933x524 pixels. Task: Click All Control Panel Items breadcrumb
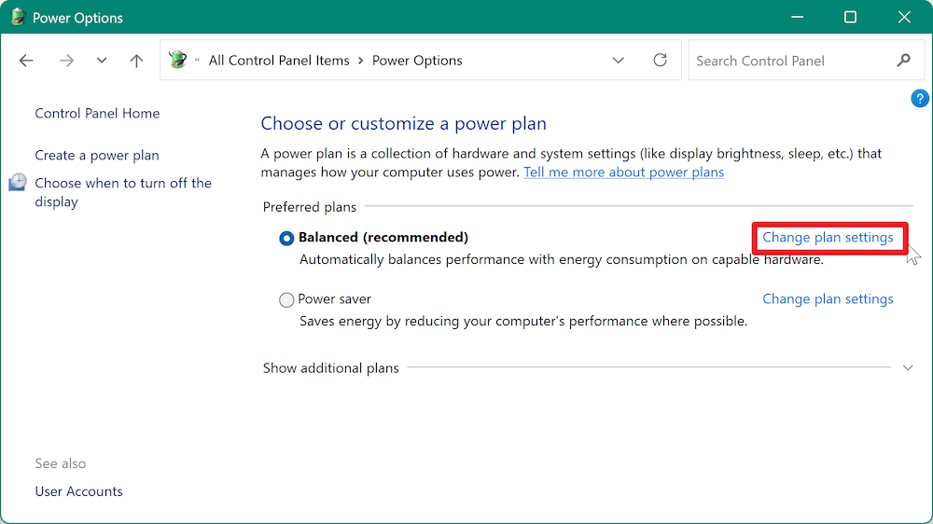tap(279, 61)
